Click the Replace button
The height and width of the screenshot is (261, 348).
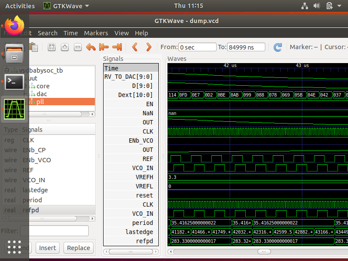[x=79, y=248]
